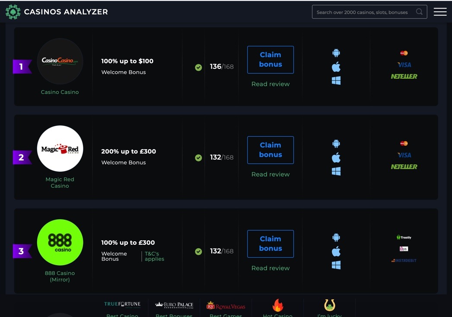The image size is (452, 317).
Task: Open the 888 Casino (Mirror) name link
Action: point(60,276)
